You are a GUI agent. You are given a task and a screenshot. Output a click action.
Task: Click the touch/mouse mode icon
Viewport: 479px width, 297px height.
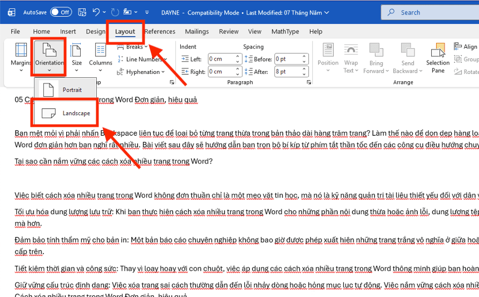pyautogui.click(x=127, y=12)
